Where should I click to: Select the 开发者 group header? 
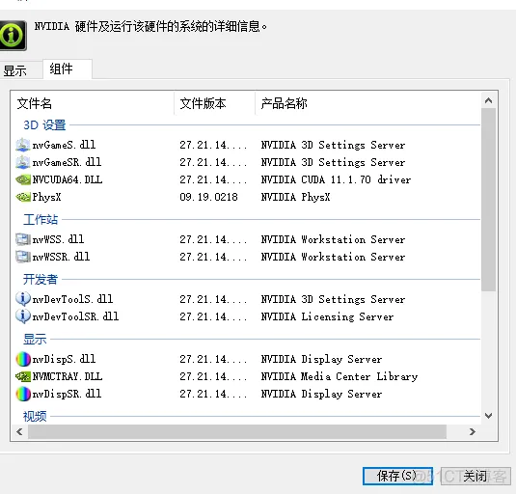pos(41,280)
